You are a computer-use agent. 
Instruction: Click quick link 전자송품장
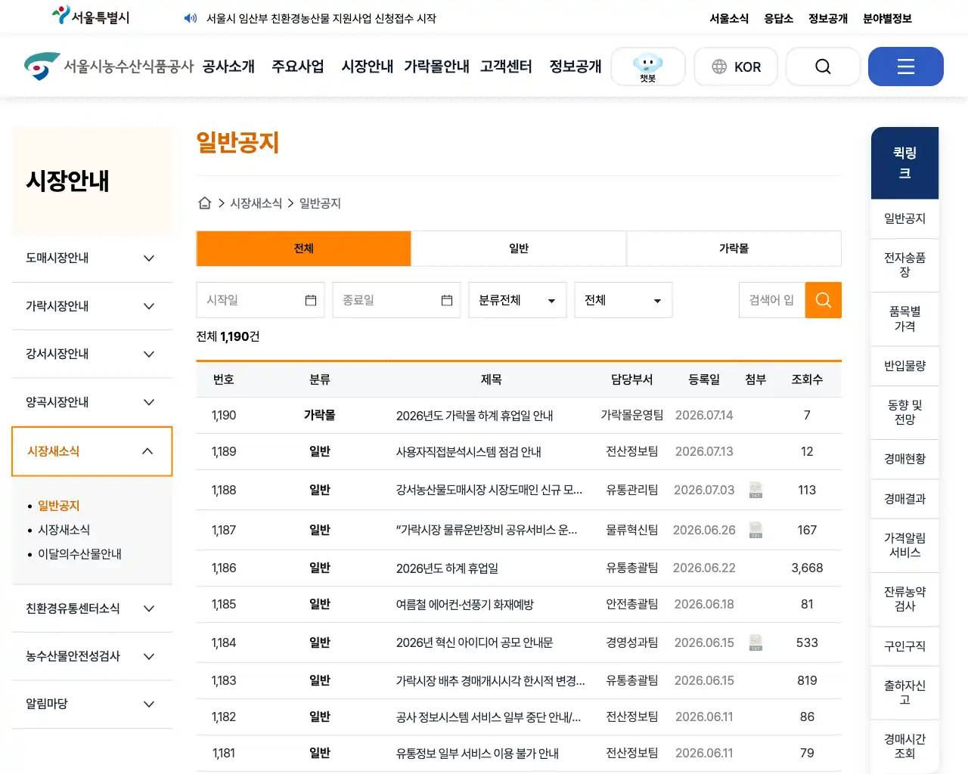pos(905,265)
